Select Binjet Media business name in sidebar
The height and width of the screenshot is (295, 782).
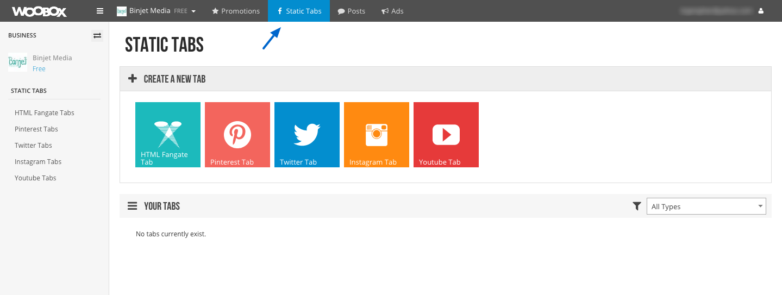click(x=52, y=58)
